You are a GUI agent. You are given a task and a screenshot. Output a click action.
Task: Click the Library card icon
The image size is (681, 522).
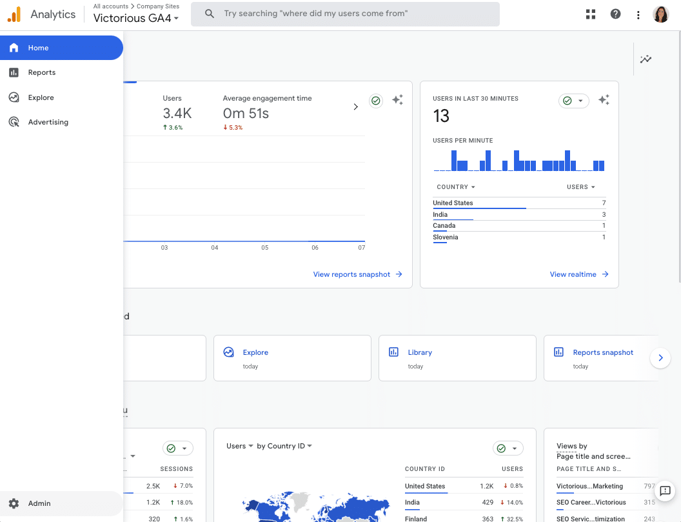[393, 352]
